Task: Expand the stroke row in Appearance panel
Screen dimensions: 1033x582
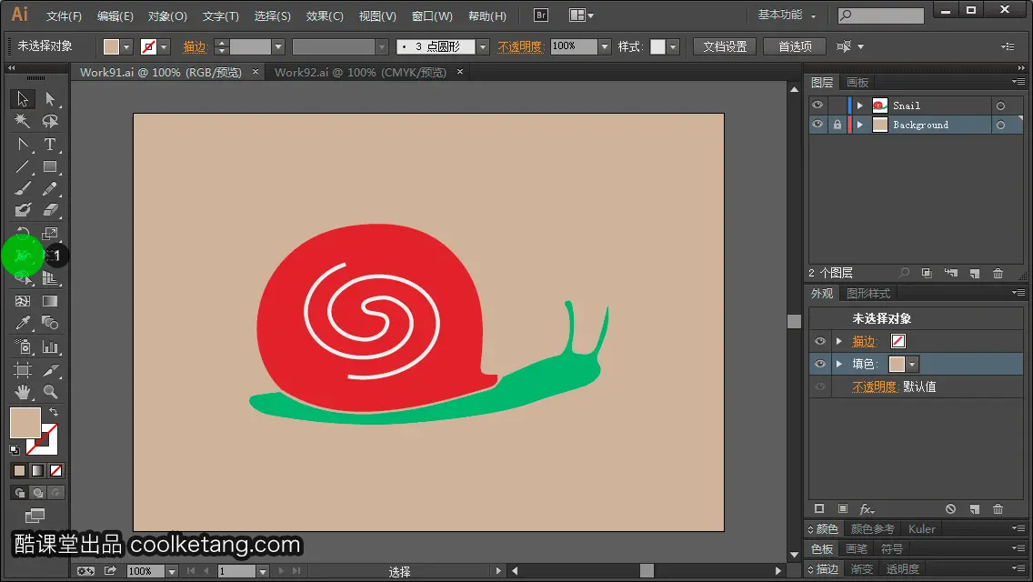Action: (x=839, y=341)
